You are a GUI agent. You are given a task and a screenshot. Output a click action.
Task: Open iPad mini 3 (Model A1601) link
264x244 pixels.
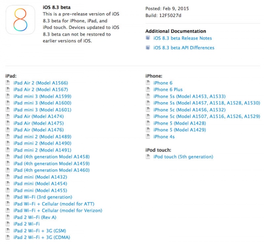click(42, 110)
